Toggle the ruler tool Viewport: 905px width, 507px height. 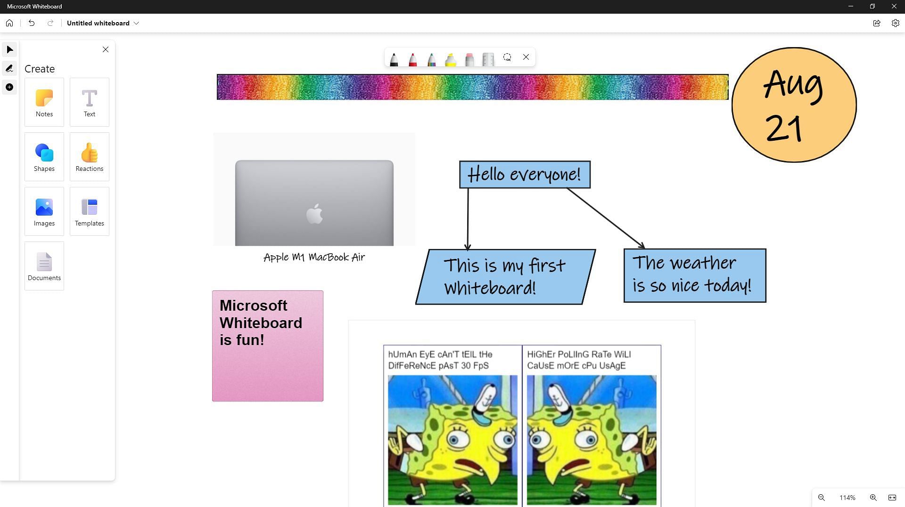pyautogui.click(x=488, y=59)
